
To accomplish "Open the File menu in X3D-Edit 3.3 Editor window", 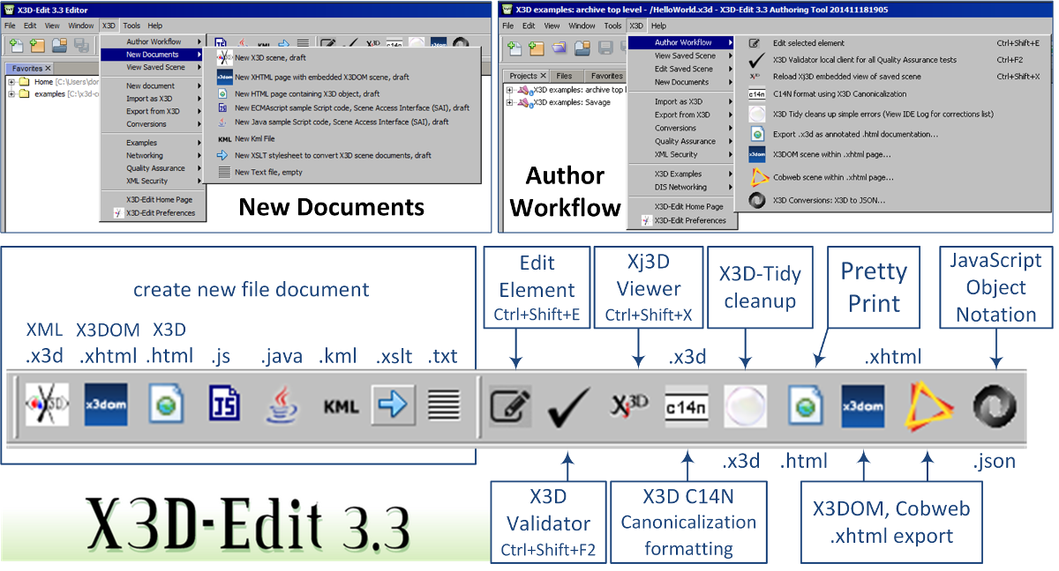I will click(x=10, y=26).
